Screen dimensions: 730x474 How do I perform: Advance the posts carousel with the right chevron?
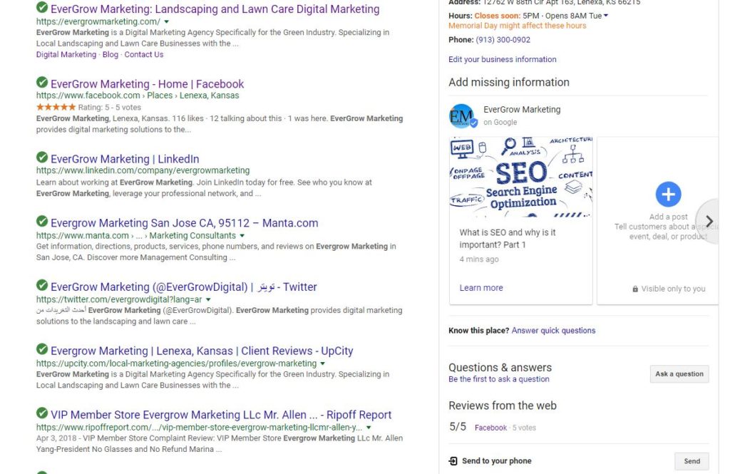[x=709, y=221]
